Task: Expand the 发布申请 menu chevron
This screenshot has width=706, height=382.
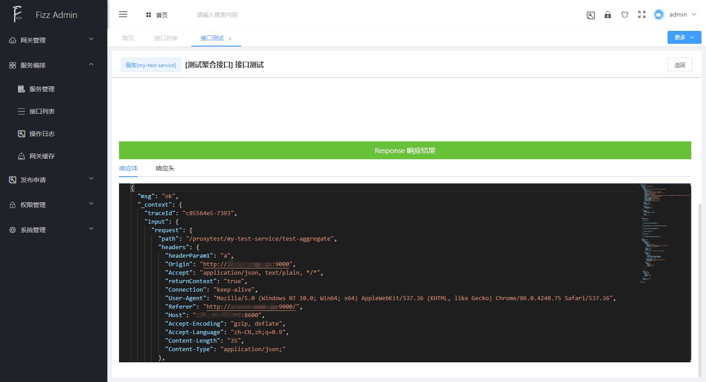Action: point(91,178)
